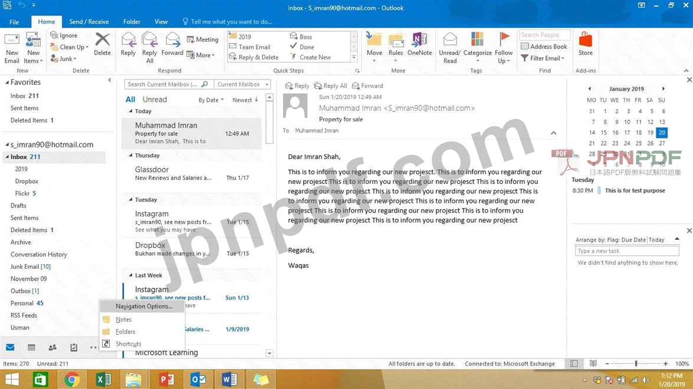
Task: Collapse the s_imran90@hotmail.com account tree
Action: tap(7, 144)
